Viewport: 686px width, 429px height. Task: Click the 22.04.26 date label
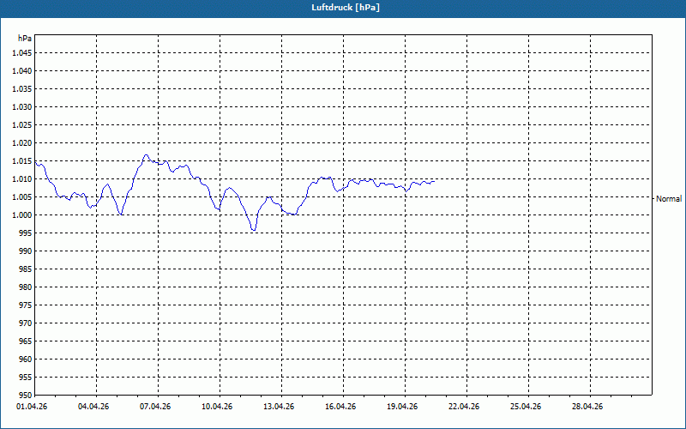point(464,407)
